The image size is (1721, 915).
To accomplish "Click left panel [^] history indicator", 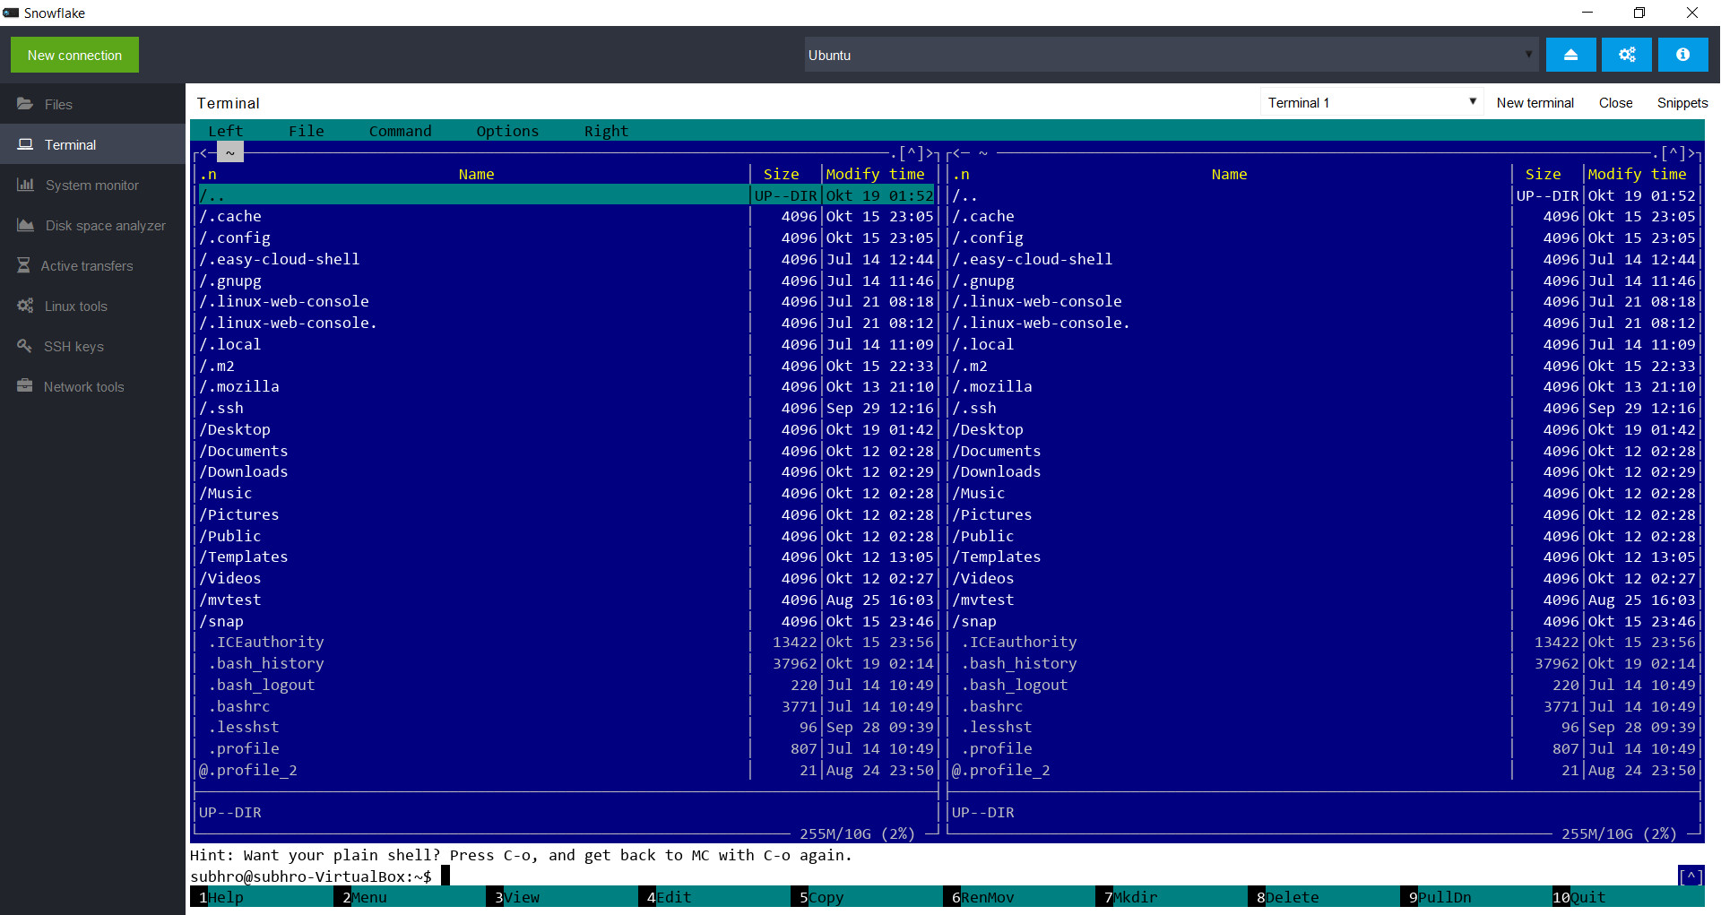I will (912, 153).
